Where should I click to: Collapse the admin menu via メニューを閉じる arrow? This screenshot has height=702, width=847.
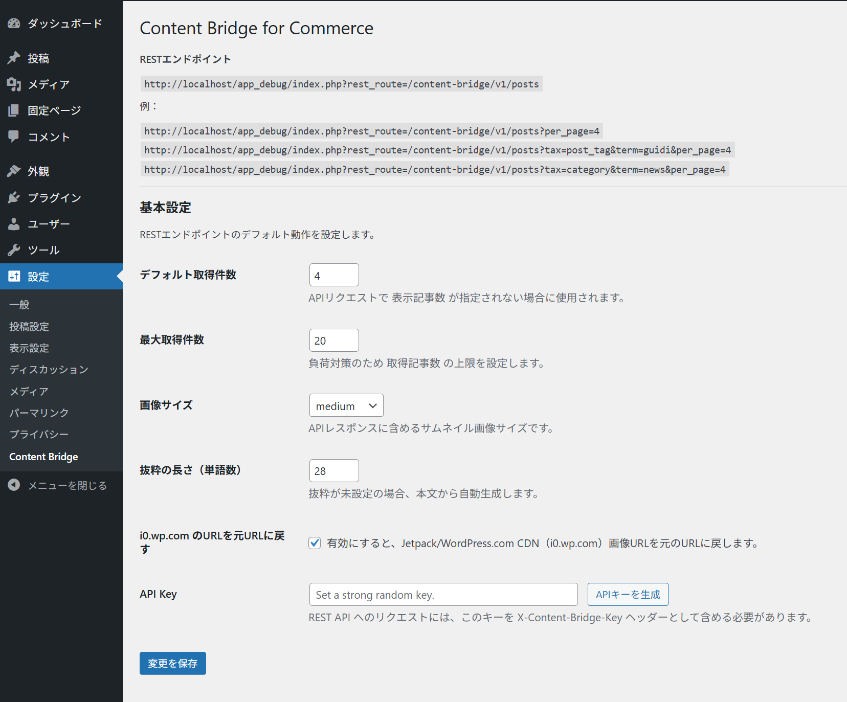click(14, 485)
